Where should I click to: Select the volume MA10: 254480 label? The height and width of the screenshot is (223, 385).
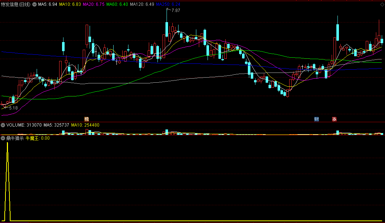[x=85, y=125]
